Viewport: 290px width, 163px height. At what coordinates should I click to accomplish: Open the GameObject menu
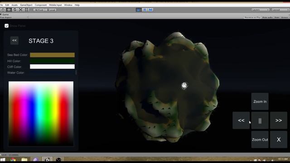(26, 5)
